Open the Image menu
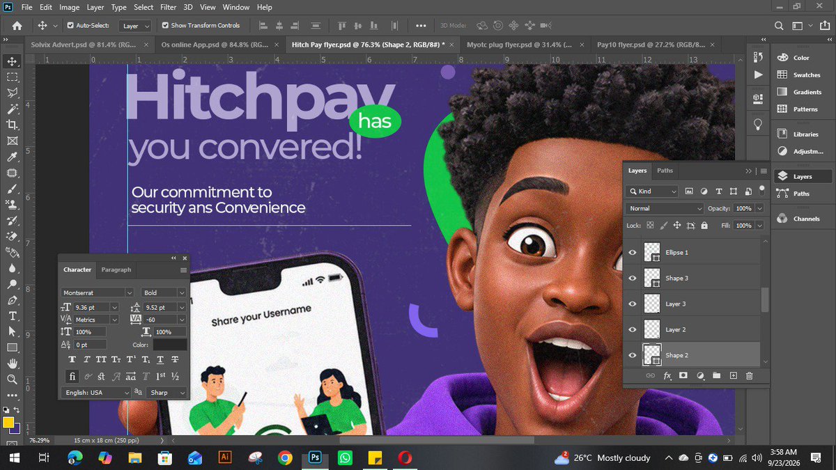 pos(69,7)
